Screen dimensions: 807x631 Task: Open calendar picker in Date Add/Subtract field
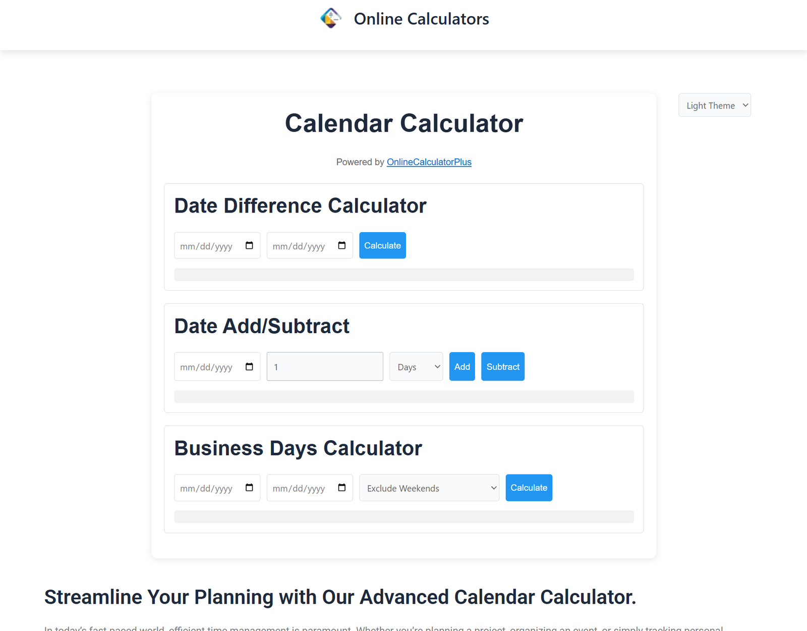coord(249,366)
